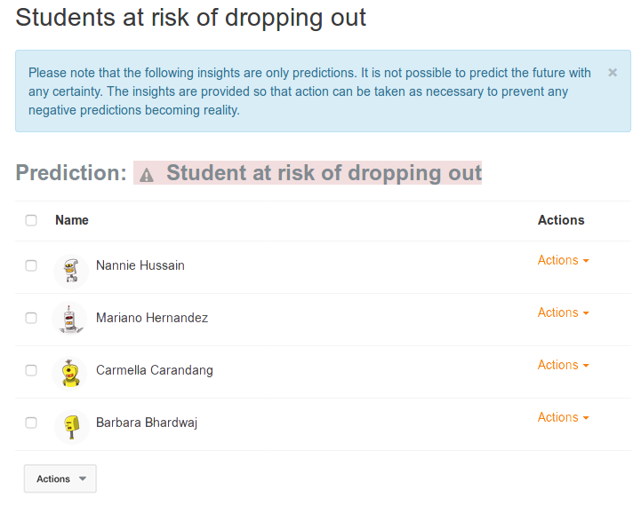This screenshot has width=641, height=506.
Task: Open Nannie Hussain's avatar picture
Action: 71,272
